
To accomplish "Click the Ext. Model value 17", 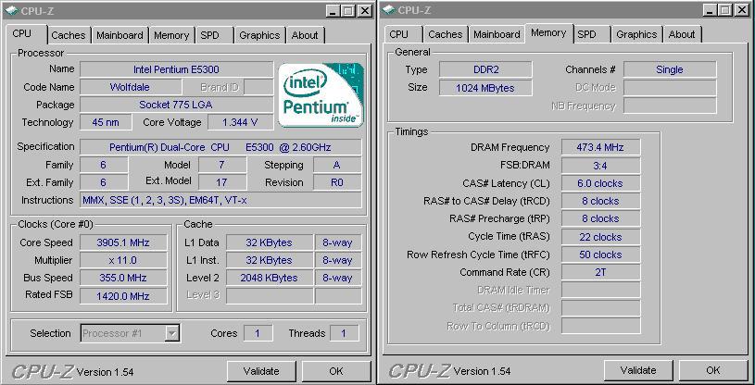I will (x=222, y=182).
